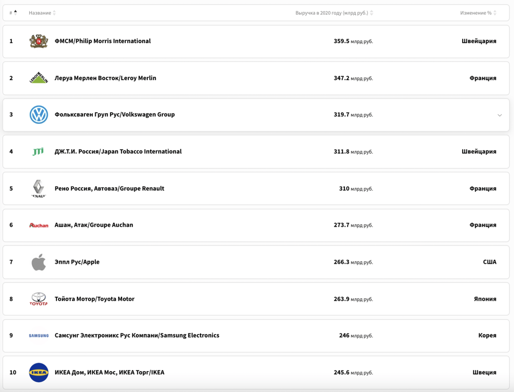Open Фольксваген Груп Рус/Volkswagen Group entry

(x=115, y=114)
